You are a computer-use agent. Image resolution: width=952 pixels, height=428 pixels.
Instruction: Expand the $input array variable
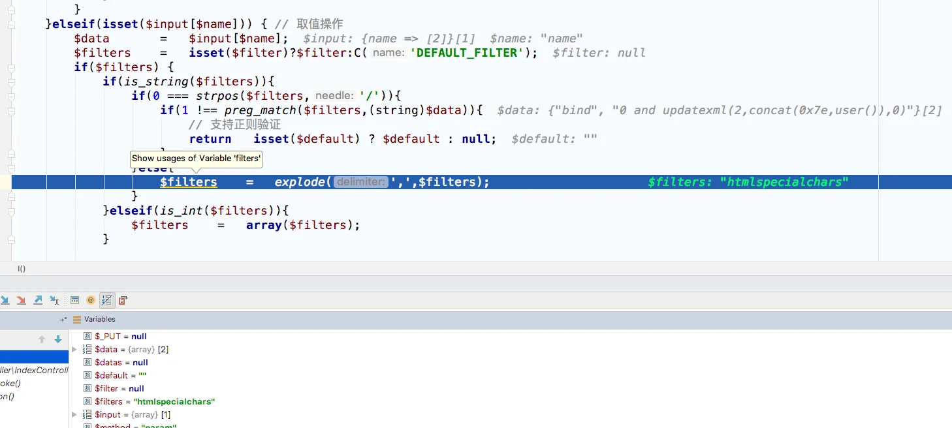click(x=74, y=415)
